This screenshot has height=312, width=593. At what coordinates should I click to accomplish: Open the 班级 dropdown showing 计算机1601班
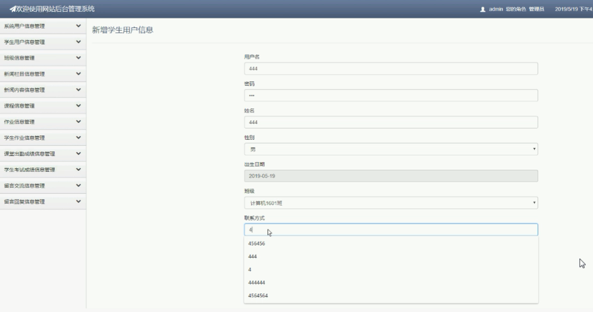(x=391, y=203)
